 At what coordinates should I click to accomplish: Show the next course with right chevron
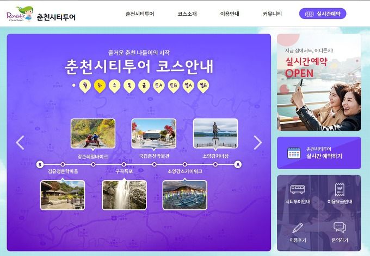258,142
